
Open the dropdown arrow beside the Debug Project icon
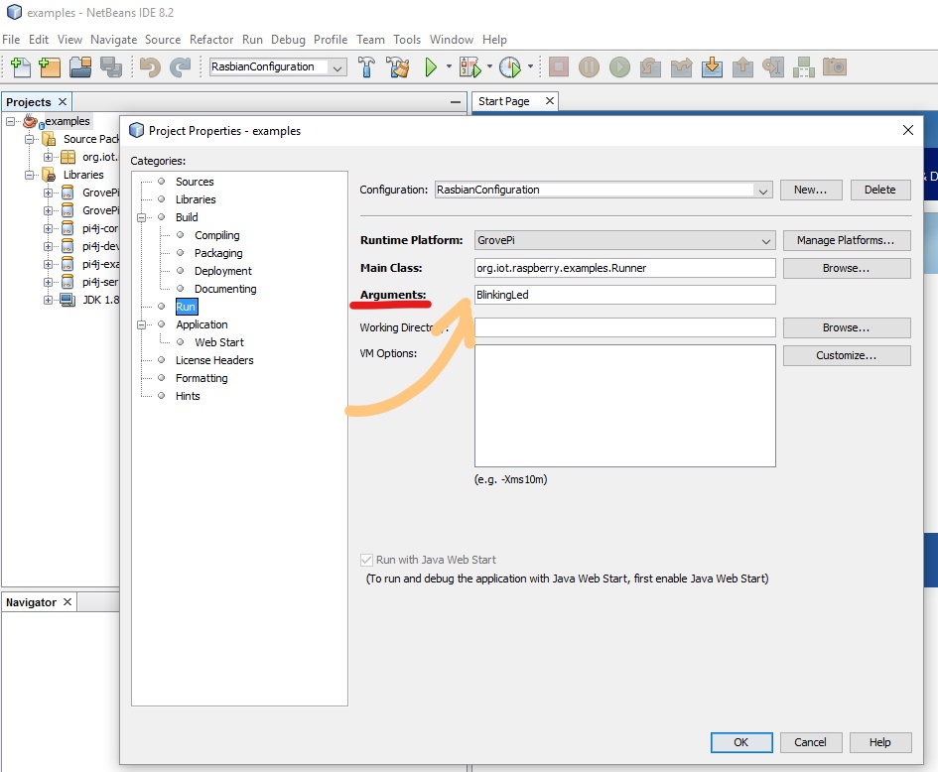[x=489, y=66]
